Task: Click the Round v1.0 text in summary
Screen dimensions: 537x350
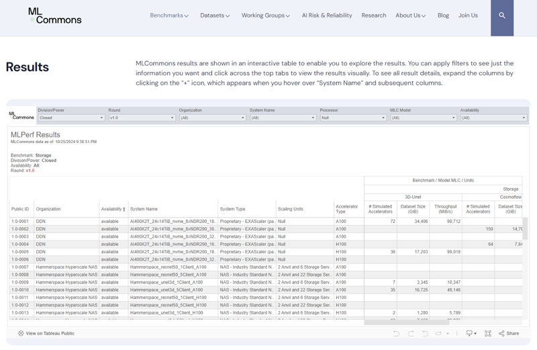Action: pos(23,171)
